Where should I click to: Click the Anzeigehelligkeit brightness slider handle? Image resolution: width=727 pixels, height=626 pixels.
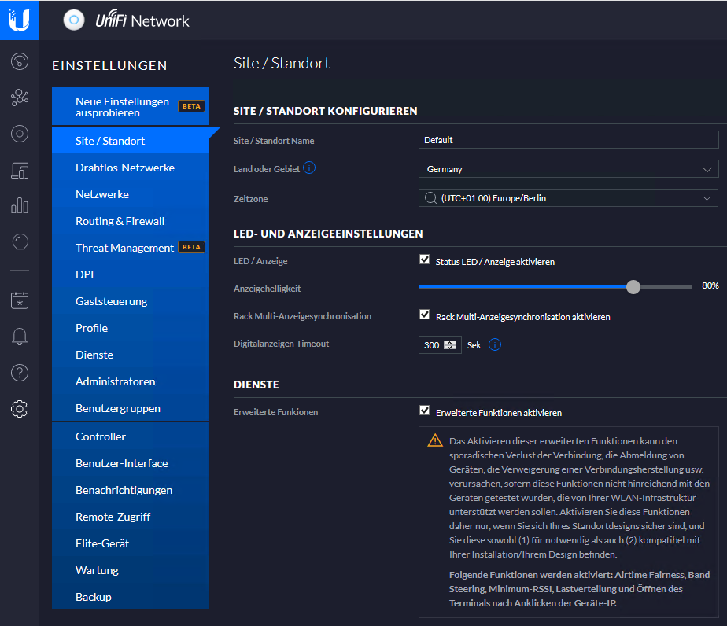click(x=633, y=287)
